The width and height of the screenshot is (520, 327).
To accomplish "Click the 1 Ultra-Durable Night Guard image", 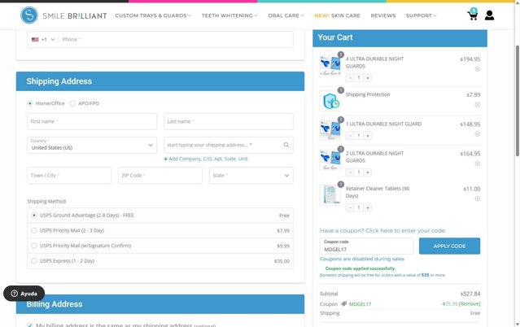I will click(x=330, y=130).
